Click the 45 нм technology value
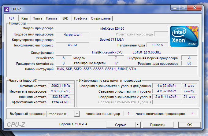 pos(72,45)
